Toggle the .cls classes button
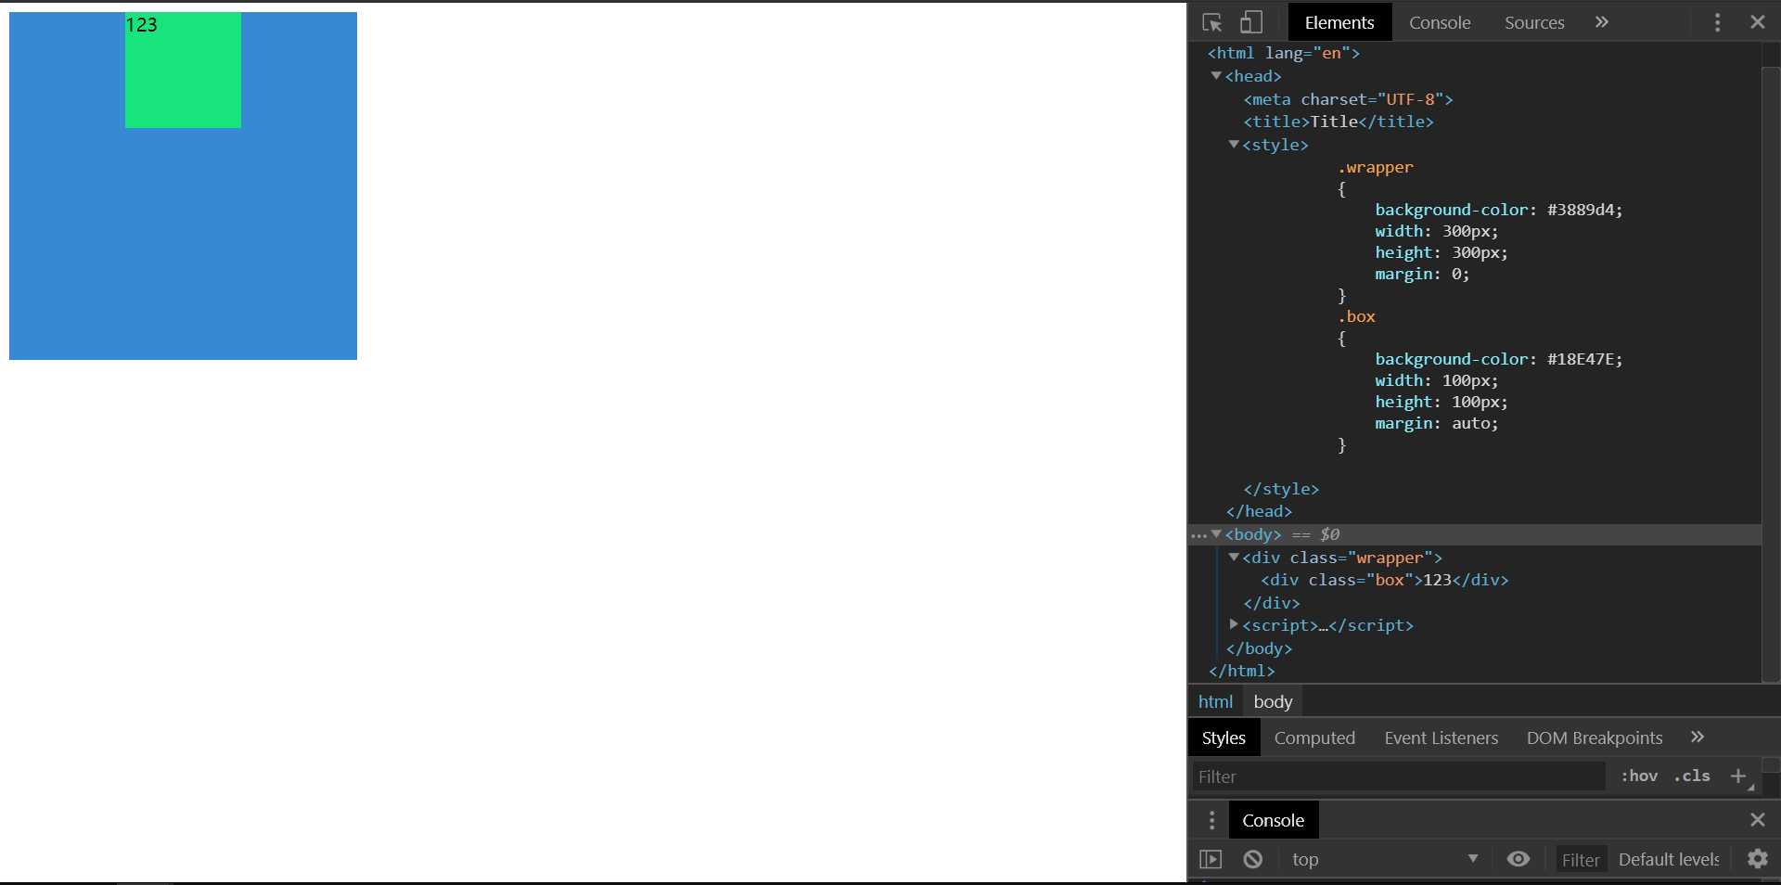1781x885 pixels. [1692, 776]
